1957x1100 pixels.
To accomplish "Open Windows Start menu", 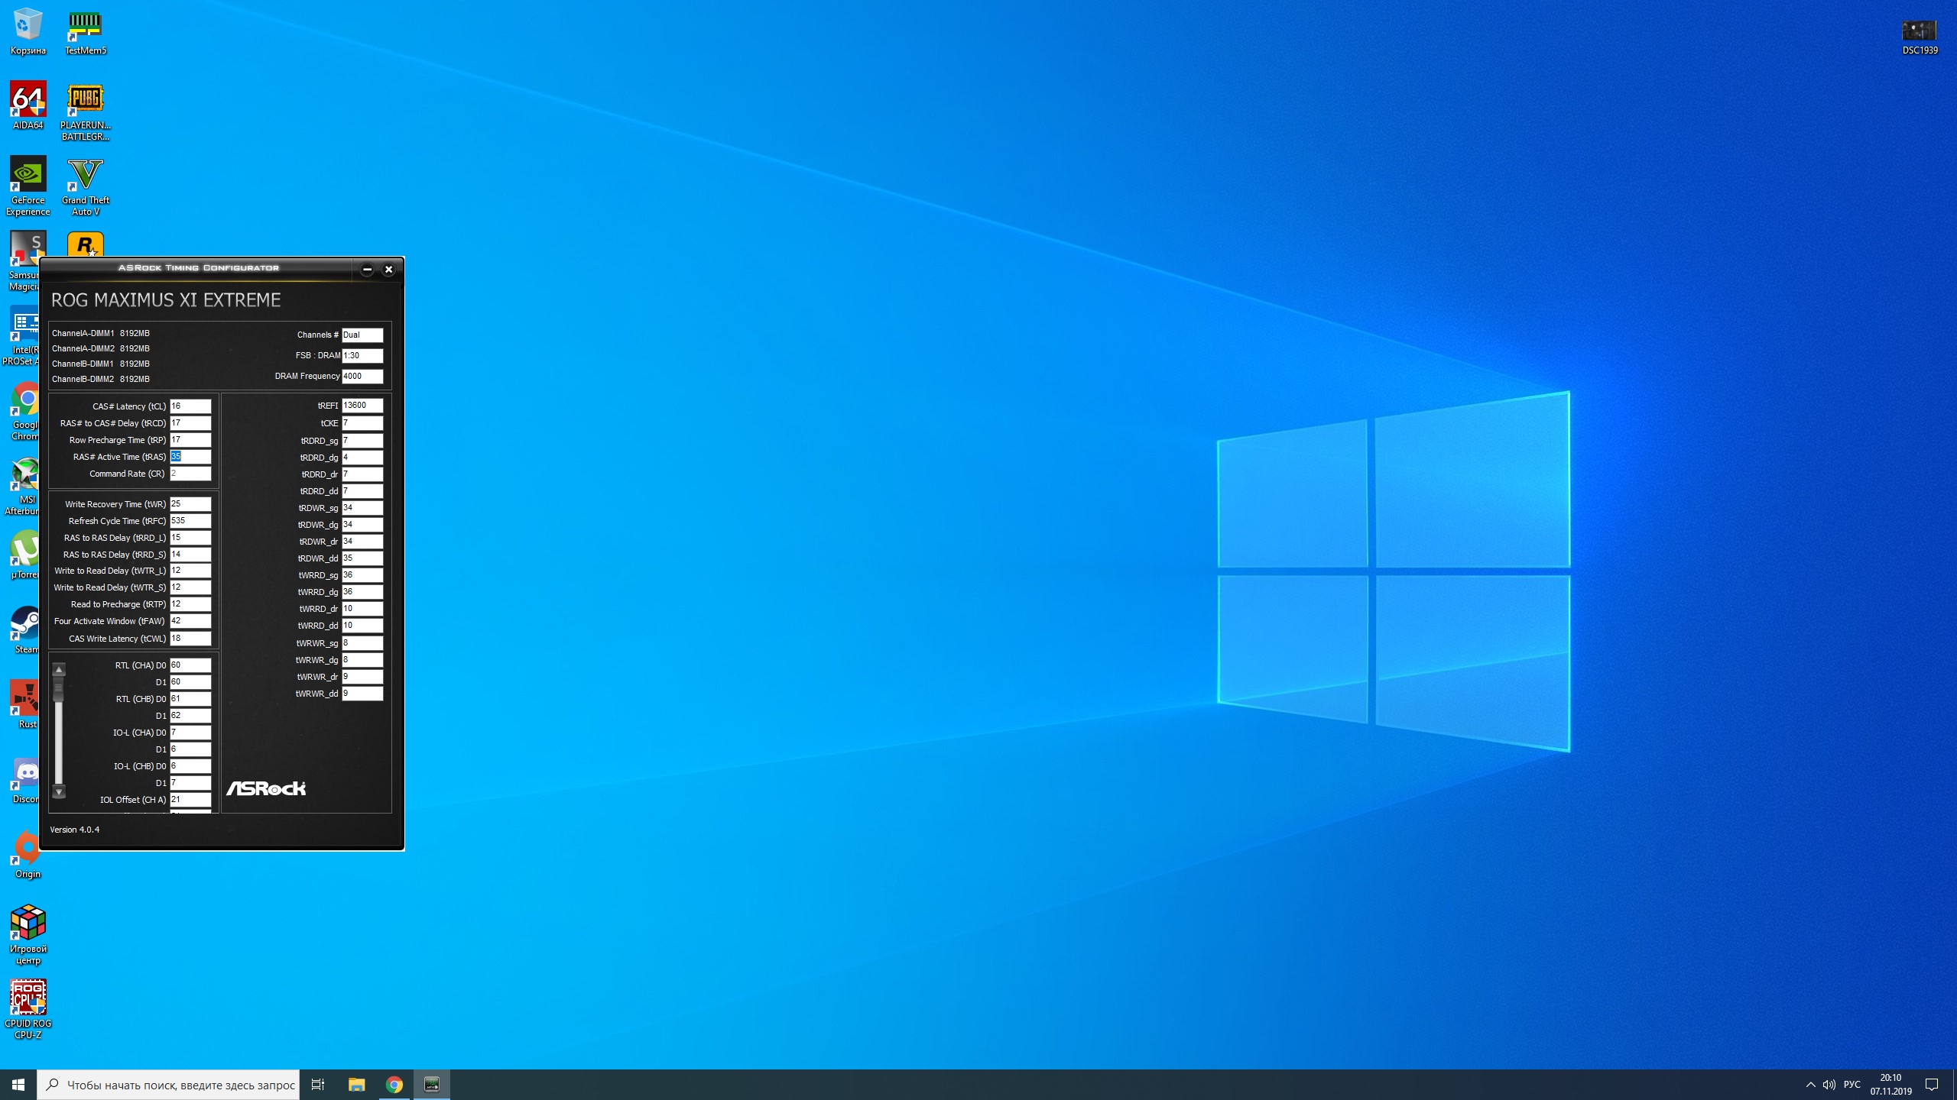I will (18, 1085).
